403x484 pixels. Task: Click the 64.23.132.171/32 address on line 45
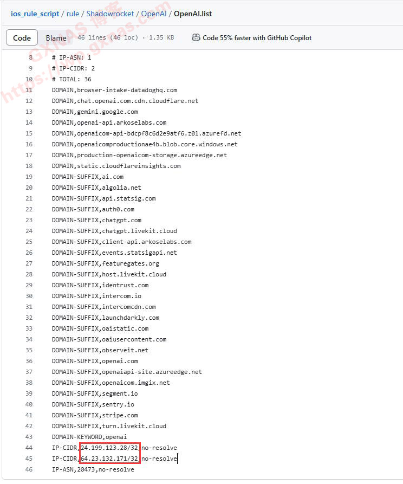click(x=109, y=459)
